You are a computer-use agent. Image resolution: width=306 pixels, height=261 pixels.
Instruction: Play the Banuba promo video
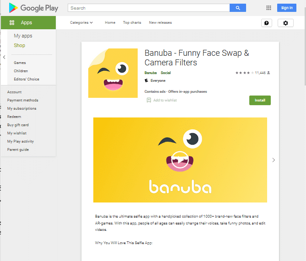pos(180,160)
